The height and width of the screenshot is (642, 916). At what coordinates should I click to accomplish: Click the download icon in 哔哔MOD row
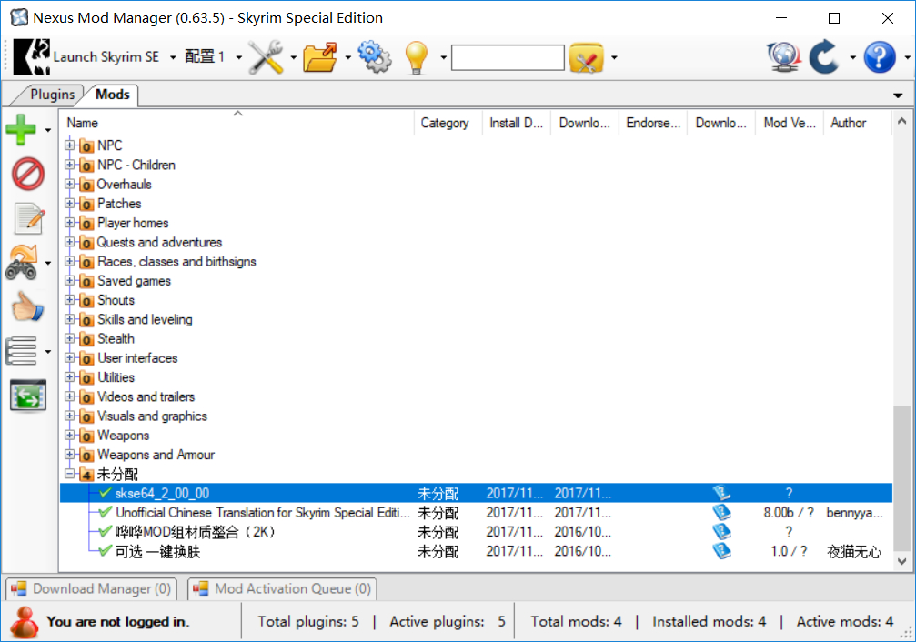coord(721,532)
